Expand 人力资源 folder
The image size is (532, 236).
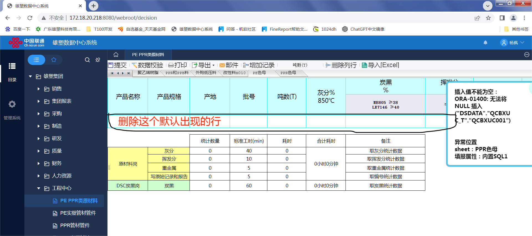39,176
